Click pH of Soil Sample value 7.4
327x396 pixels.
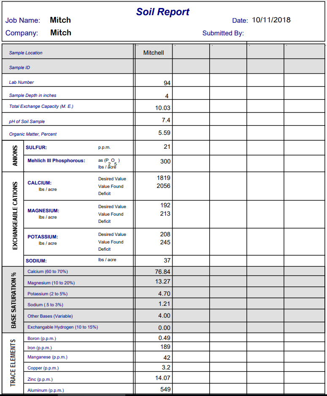[166, 120]
